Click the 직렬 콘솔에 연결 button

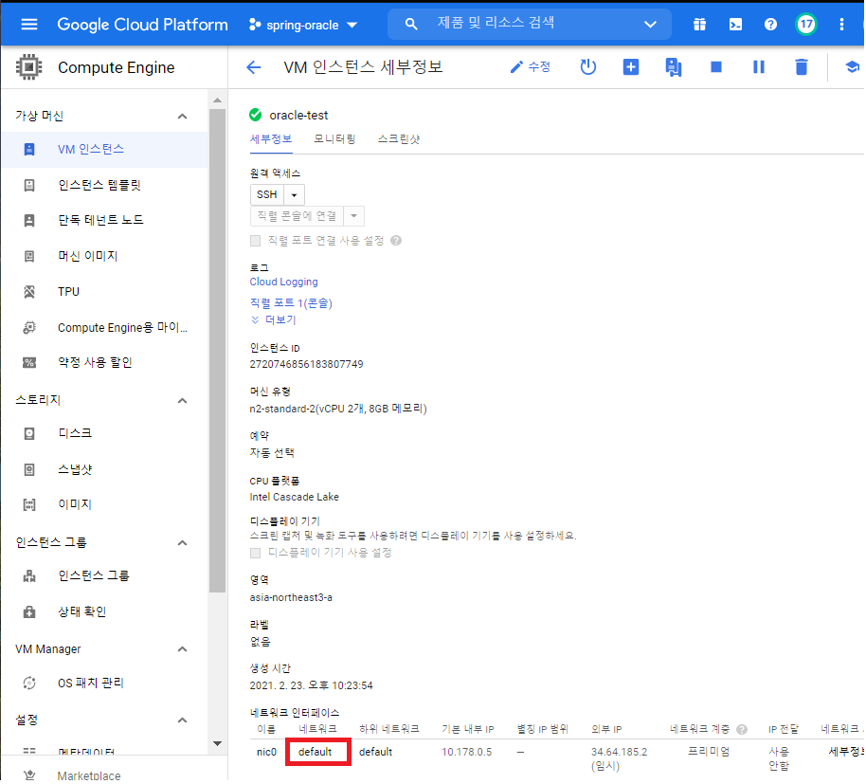pos(297,216)
